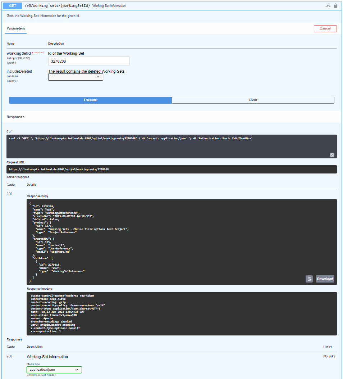Click the "Gets the Working-Set information" description
The image size is (343, 379).
[43, 16]
